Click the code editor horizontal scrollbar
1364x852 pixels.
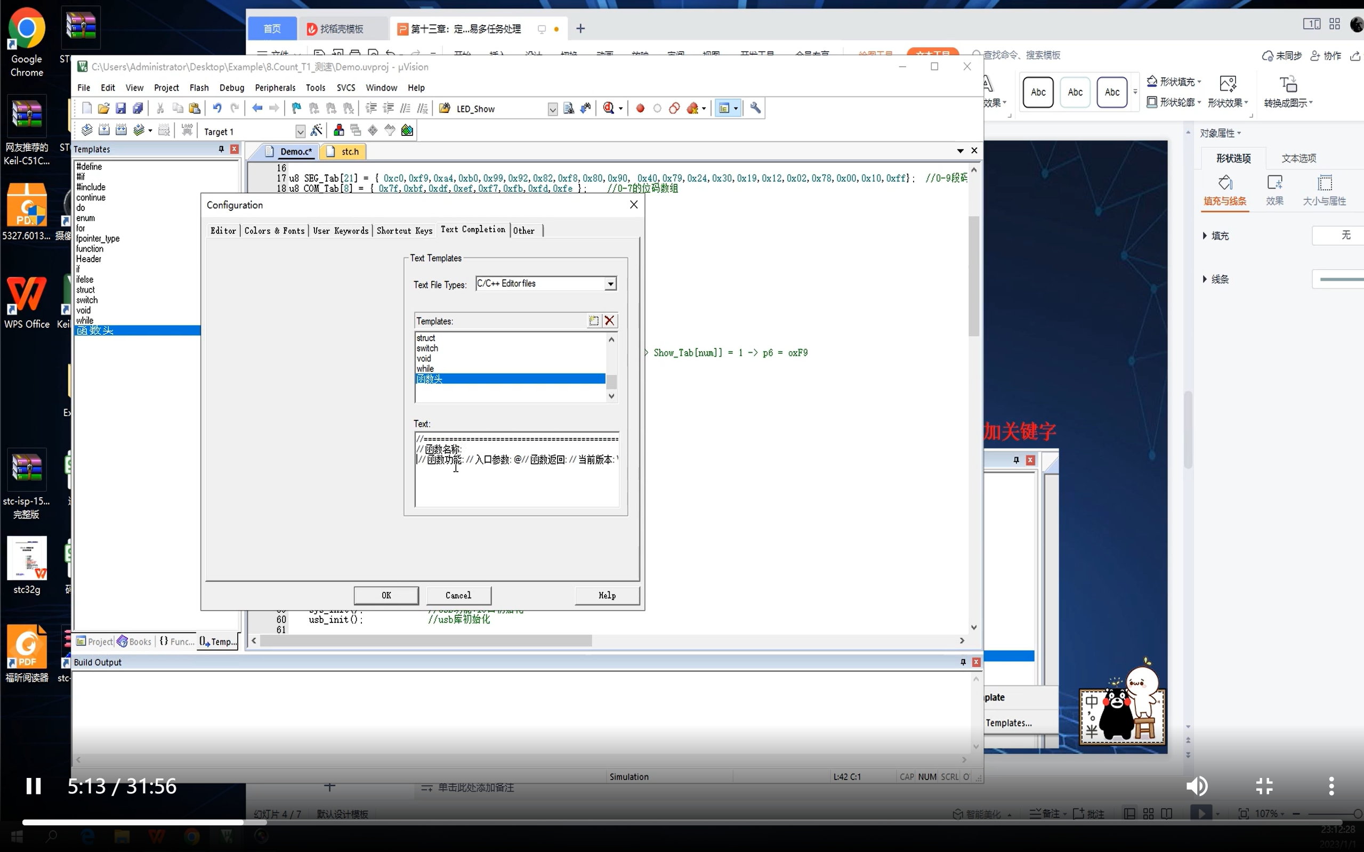coord(608,640)
